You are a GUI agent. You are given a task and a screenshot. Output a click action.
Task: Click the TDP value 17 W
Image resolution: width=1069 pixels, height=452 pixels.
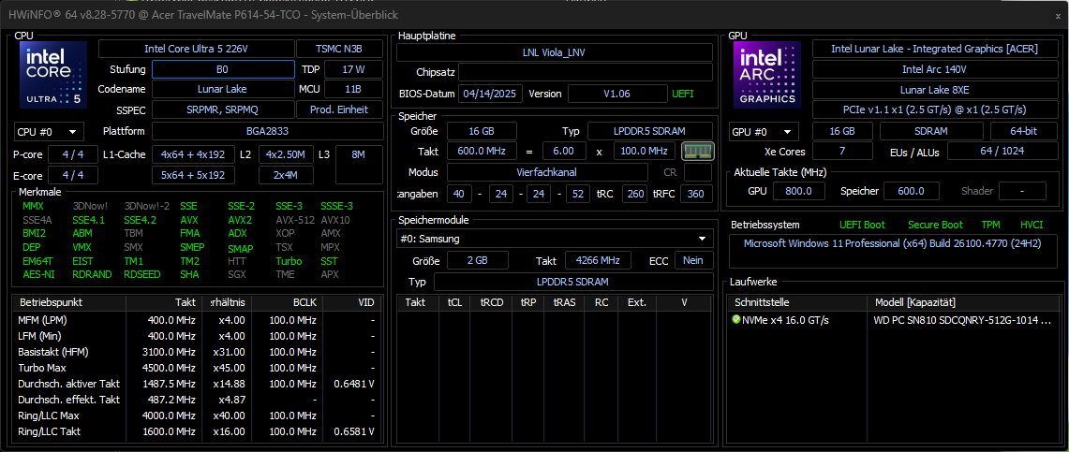[353, 69]
